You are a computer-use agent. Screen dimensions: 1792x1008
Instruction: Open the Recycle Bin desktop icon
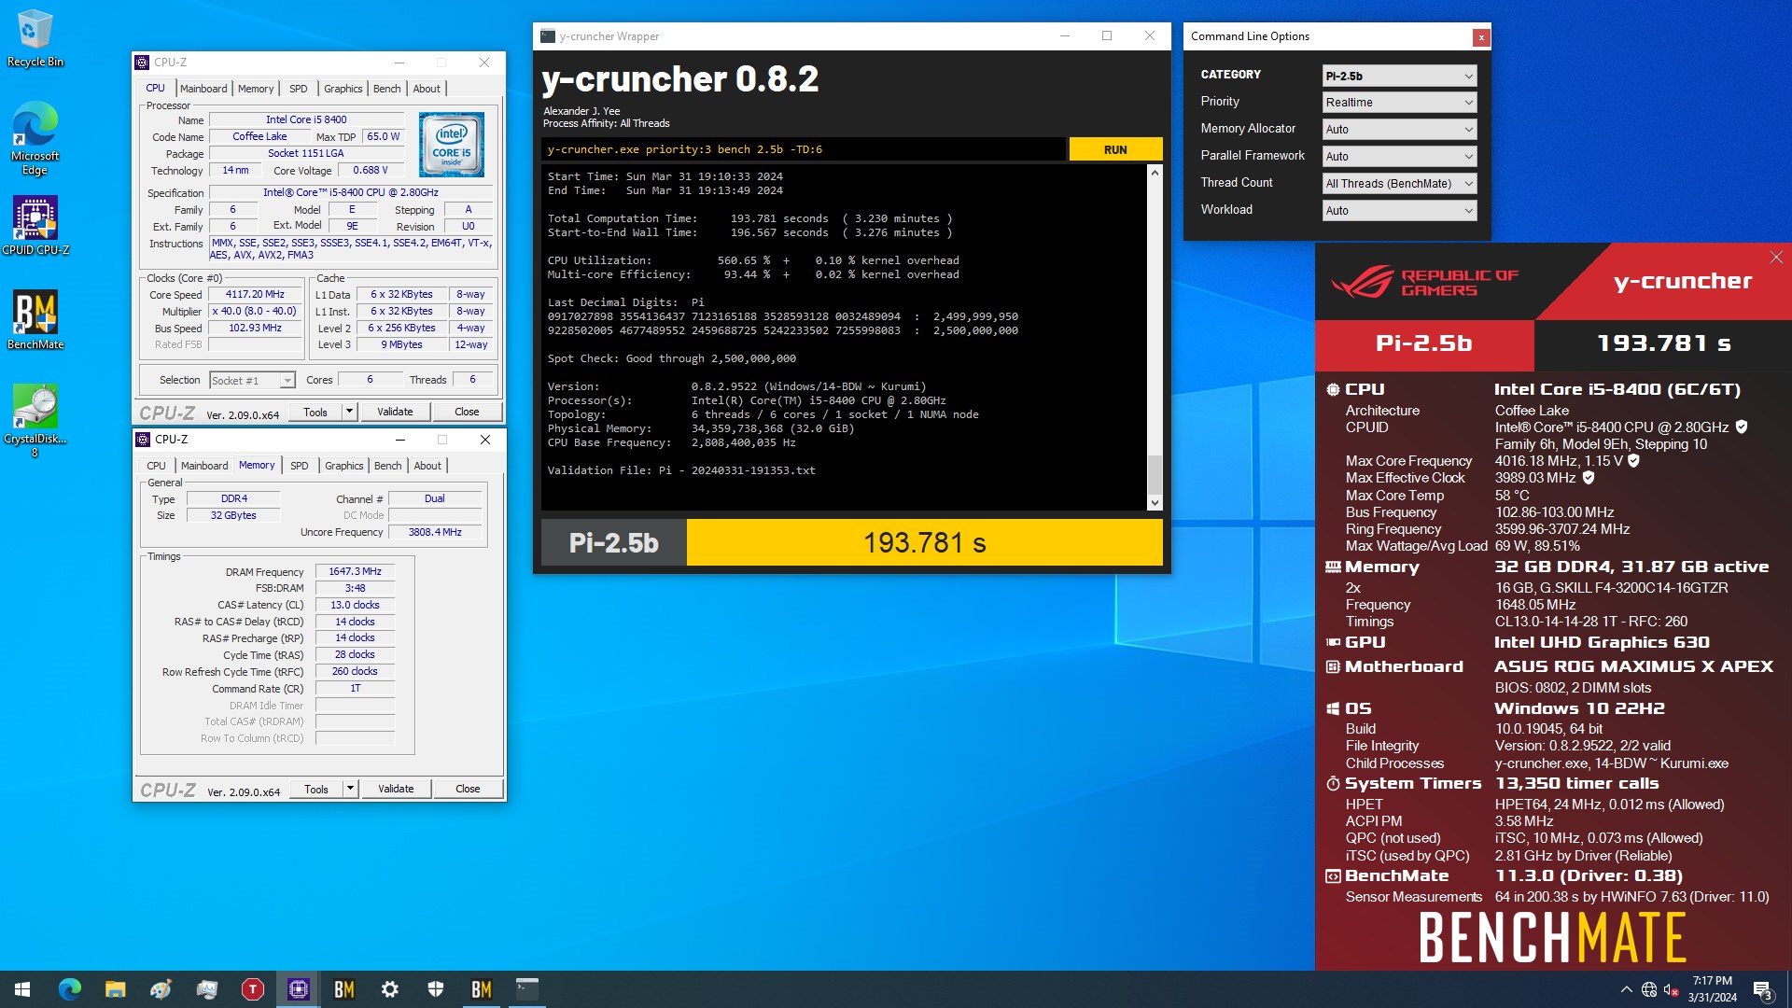click(35, 38)
